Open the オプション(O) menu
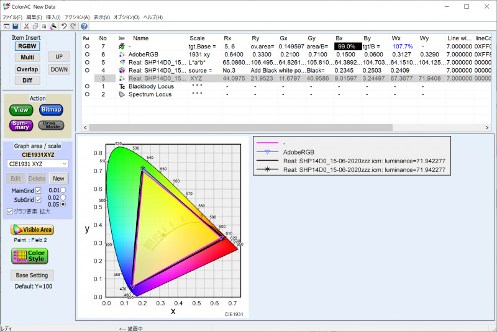 [127, 17]
